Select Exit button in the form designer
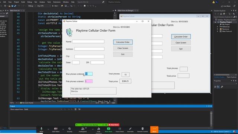 [x=181, y=49]
